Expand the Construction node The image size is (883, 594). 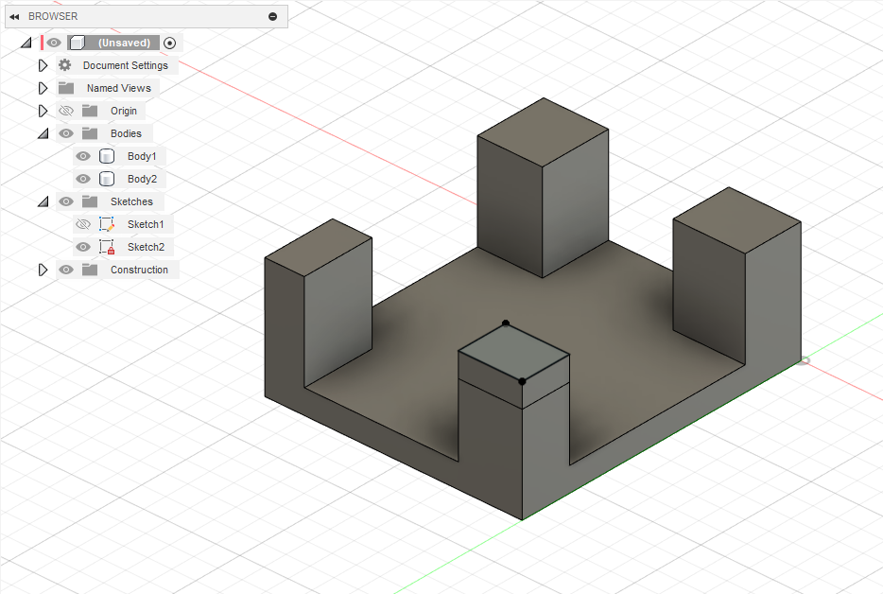tap(43, 270)
